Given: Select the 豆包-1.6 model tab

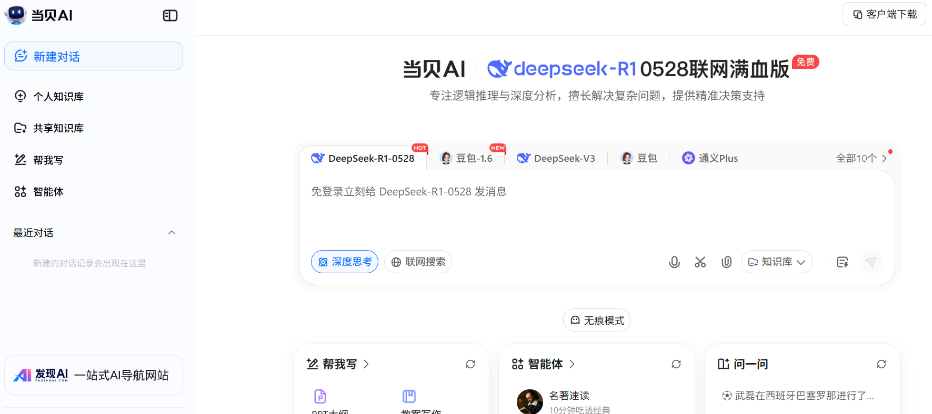Looking at the screenshot, I should 467,158.
